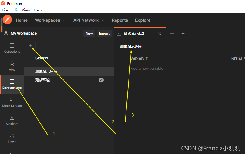The height and width of the screenshot is (154, 245).
Task: Open Reports in top navigation
Action: (120, 20)
